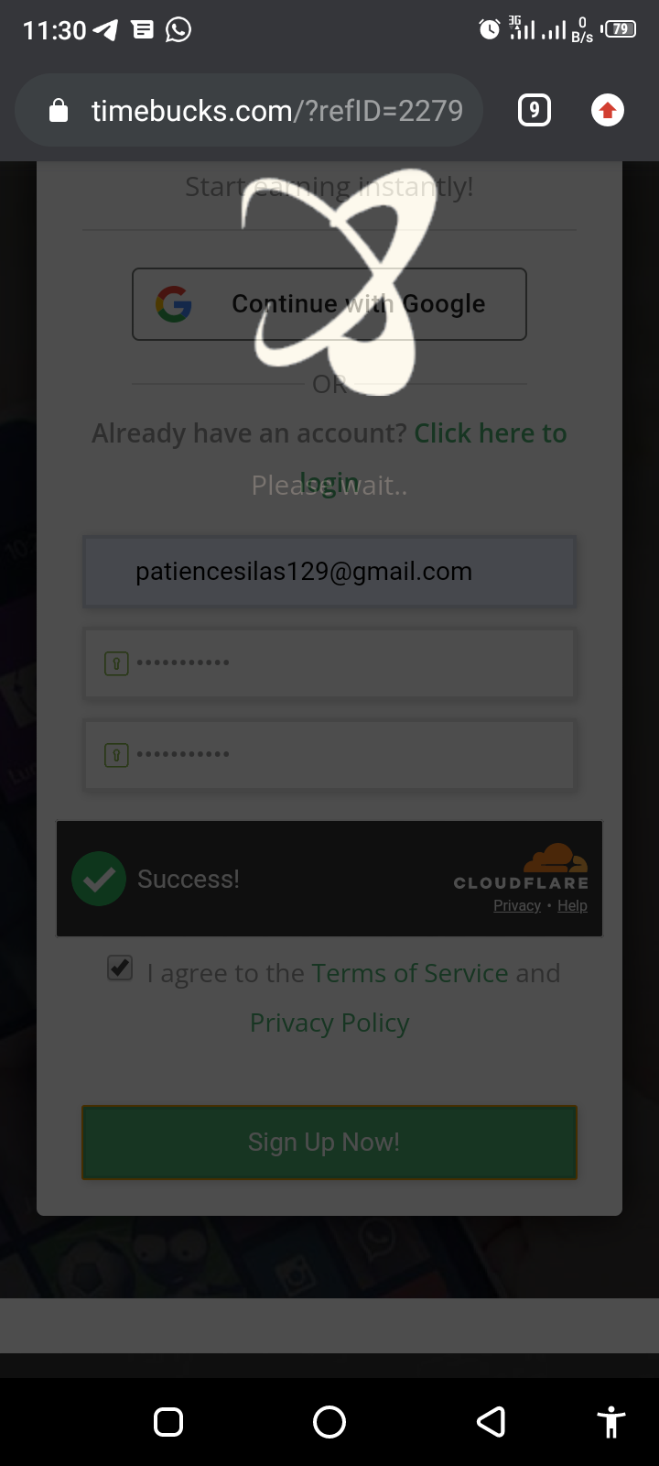Tap the Android back triangle button

click(x=492, y=1422)
